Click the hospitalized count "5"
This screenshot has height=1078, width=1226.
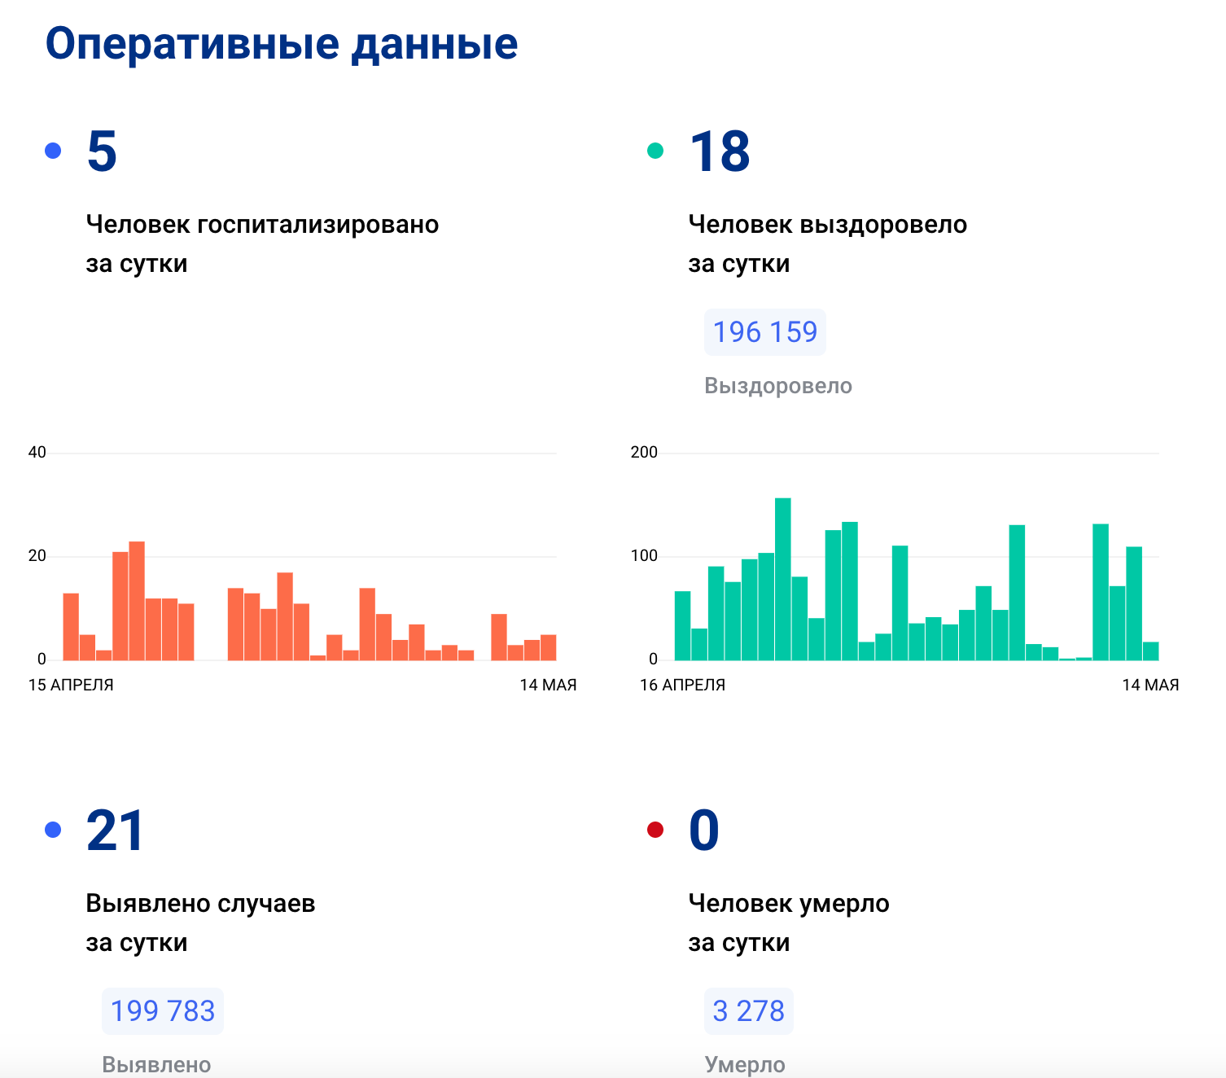tap(102, 151)
